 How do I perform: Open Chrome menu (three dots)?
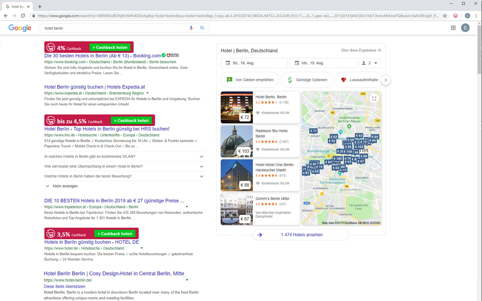pos(476,16)
